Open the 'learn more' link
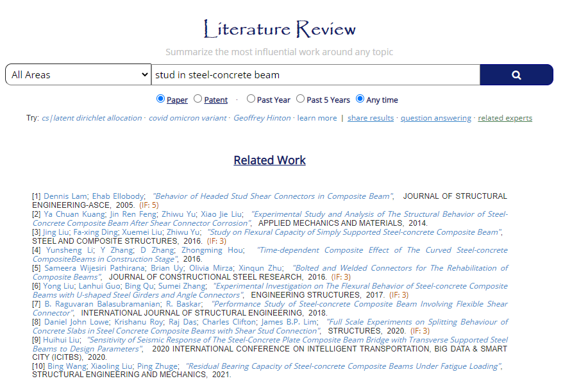The image size is (563, 390). [x=317, y=118]
